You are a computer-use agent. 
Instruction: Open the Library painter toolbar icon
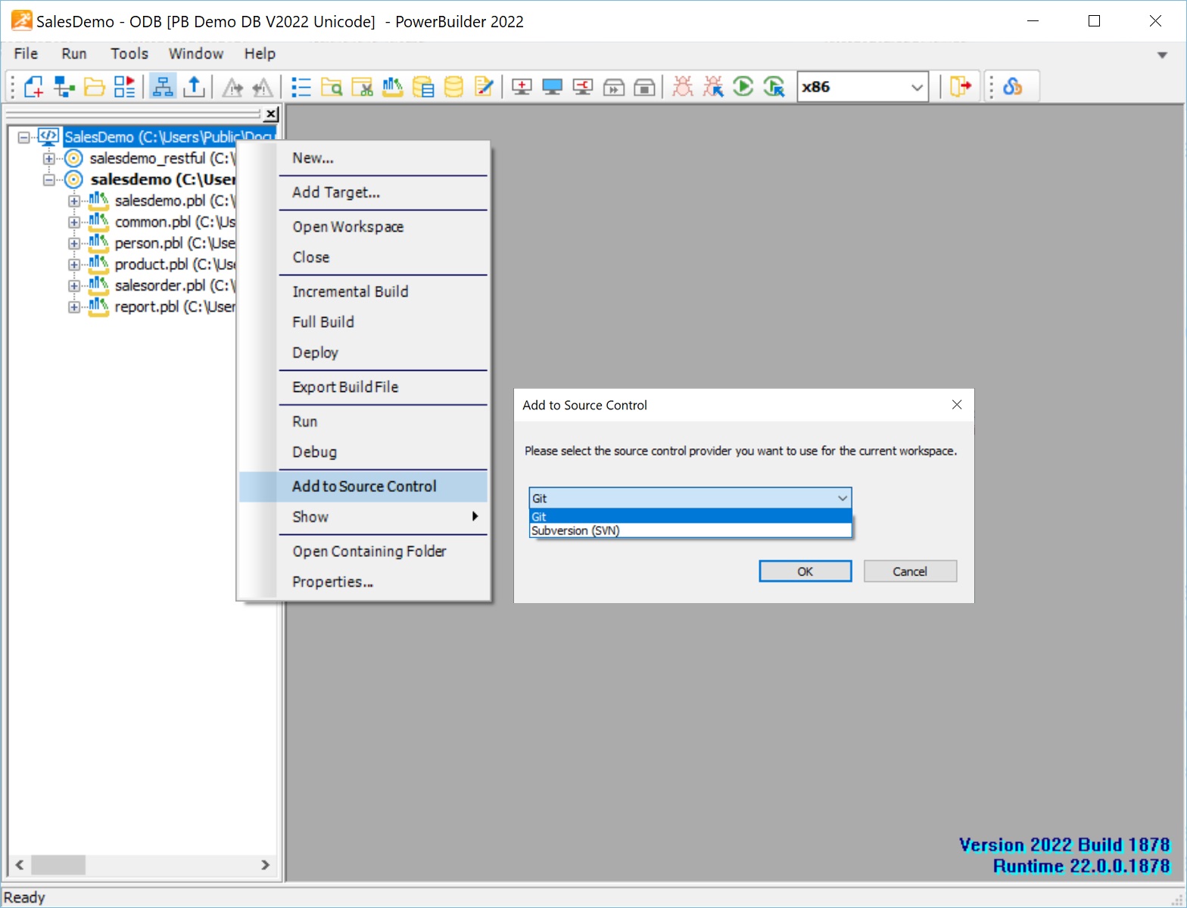point(392,87)
